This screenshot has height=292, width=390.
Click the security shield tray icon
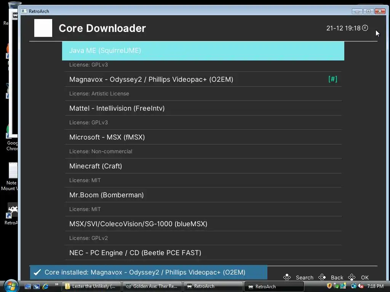pyautogui.click(x=329, y=286)
